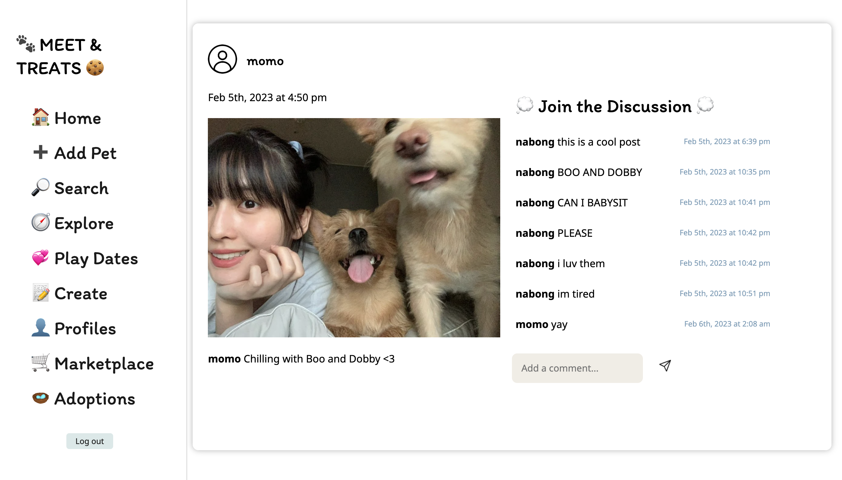Viewport: 842px width, 480px height.
Task: Click the plus icon beside Add Pet
Action: (40, 152)
